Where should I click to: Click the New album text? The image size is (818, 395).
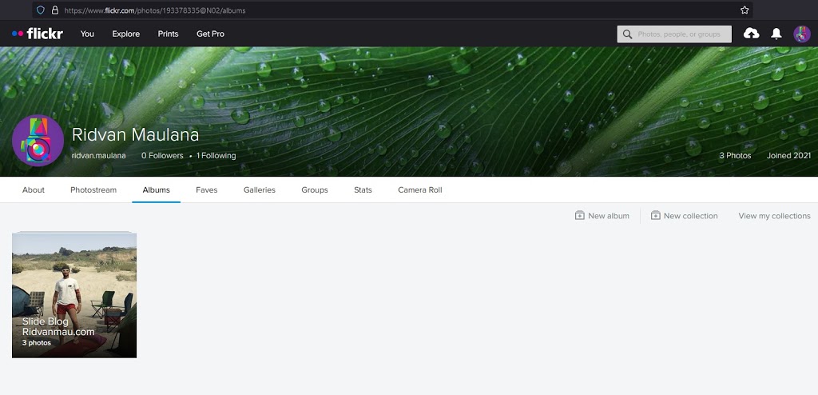(x=608, y=216)
